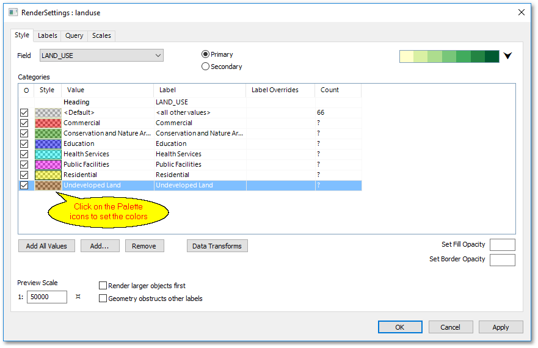Open Data Transforms

click(217, 245)
